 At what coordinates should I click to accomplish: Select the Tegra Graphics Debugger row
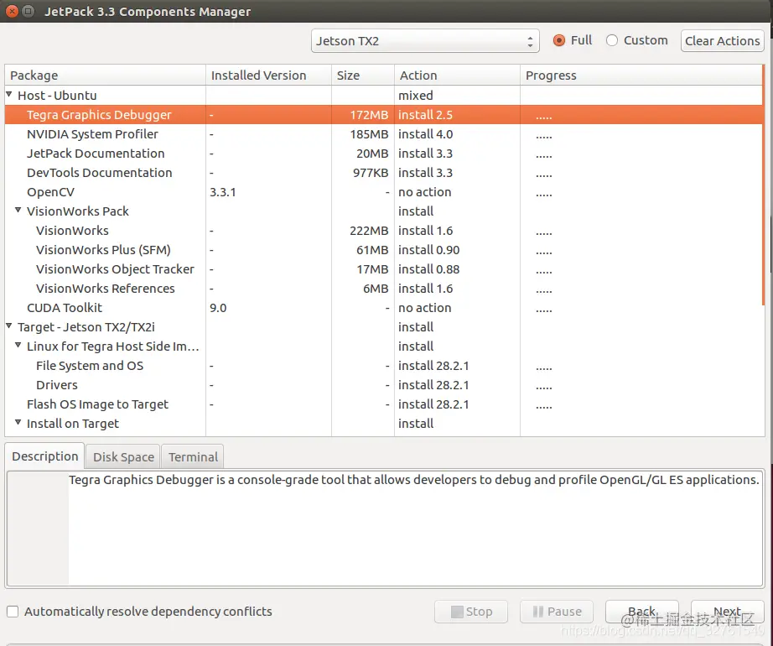pos(383,115)
